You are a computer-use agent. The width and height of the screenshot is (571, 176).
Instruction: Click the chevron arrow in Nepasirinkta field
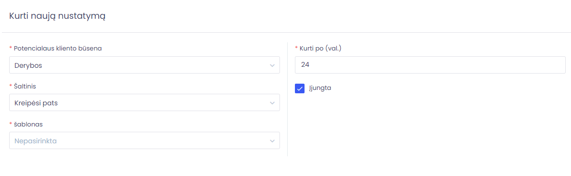pyautogui.click(x=272, y=141)
